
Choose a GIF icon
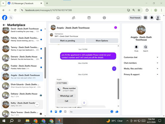click(65, 112)
